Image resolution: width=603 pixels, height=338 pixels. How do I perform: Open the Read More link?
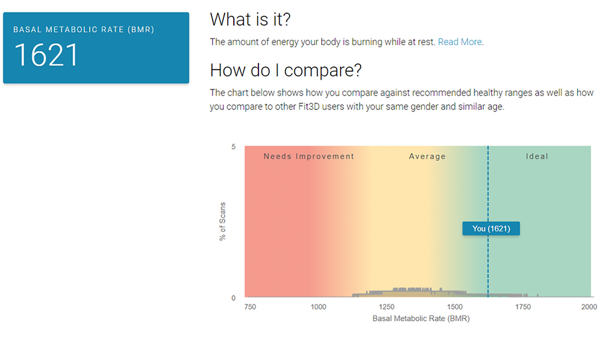point(460,42)
